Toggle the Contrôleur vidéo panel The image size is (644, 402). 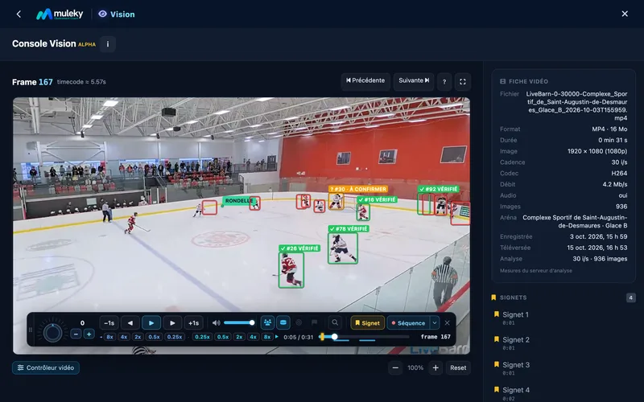(46, 367)
